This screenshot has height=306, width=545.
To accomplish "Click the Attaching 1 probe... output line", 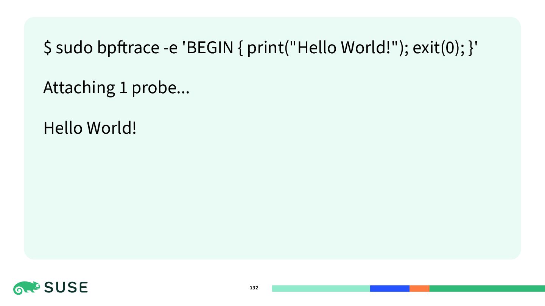I will [117, 88].
